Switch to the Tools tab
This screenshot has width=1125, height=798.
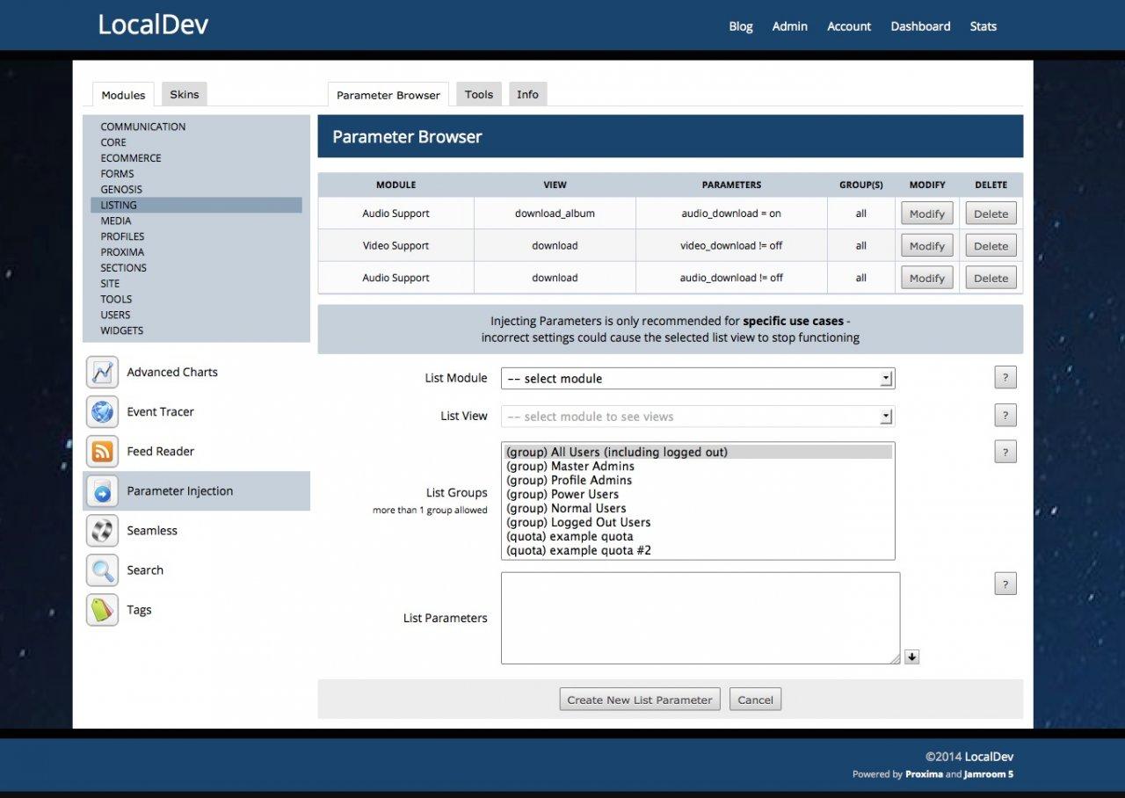[x=479, y=95]
